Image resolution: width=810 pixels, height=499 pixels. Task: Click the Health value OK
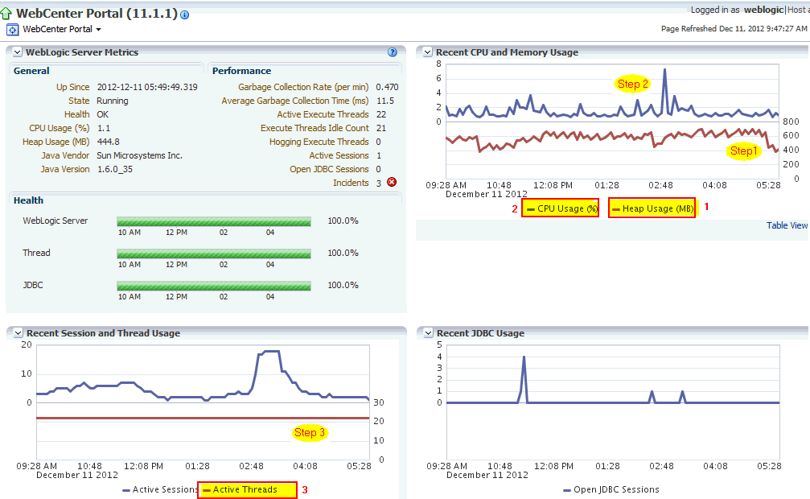103,114
